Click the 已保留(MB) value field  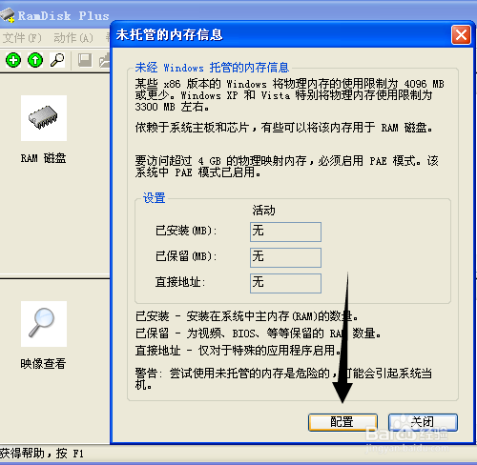coord(285,257)
